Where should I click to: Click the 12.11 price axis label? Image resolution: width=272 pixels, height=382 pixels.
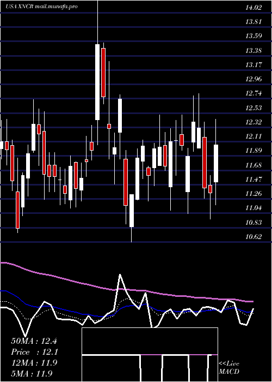[254, 136]
